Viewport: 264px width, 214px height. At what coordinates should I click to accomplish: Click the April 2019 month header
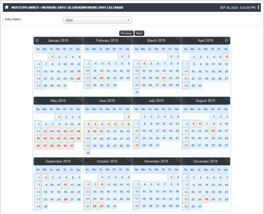coord(205,40)
